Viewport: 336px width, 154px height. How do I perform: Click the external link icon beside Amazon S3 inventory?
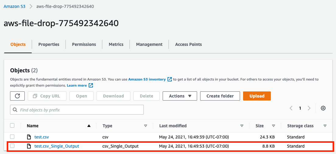pos(170,79)
